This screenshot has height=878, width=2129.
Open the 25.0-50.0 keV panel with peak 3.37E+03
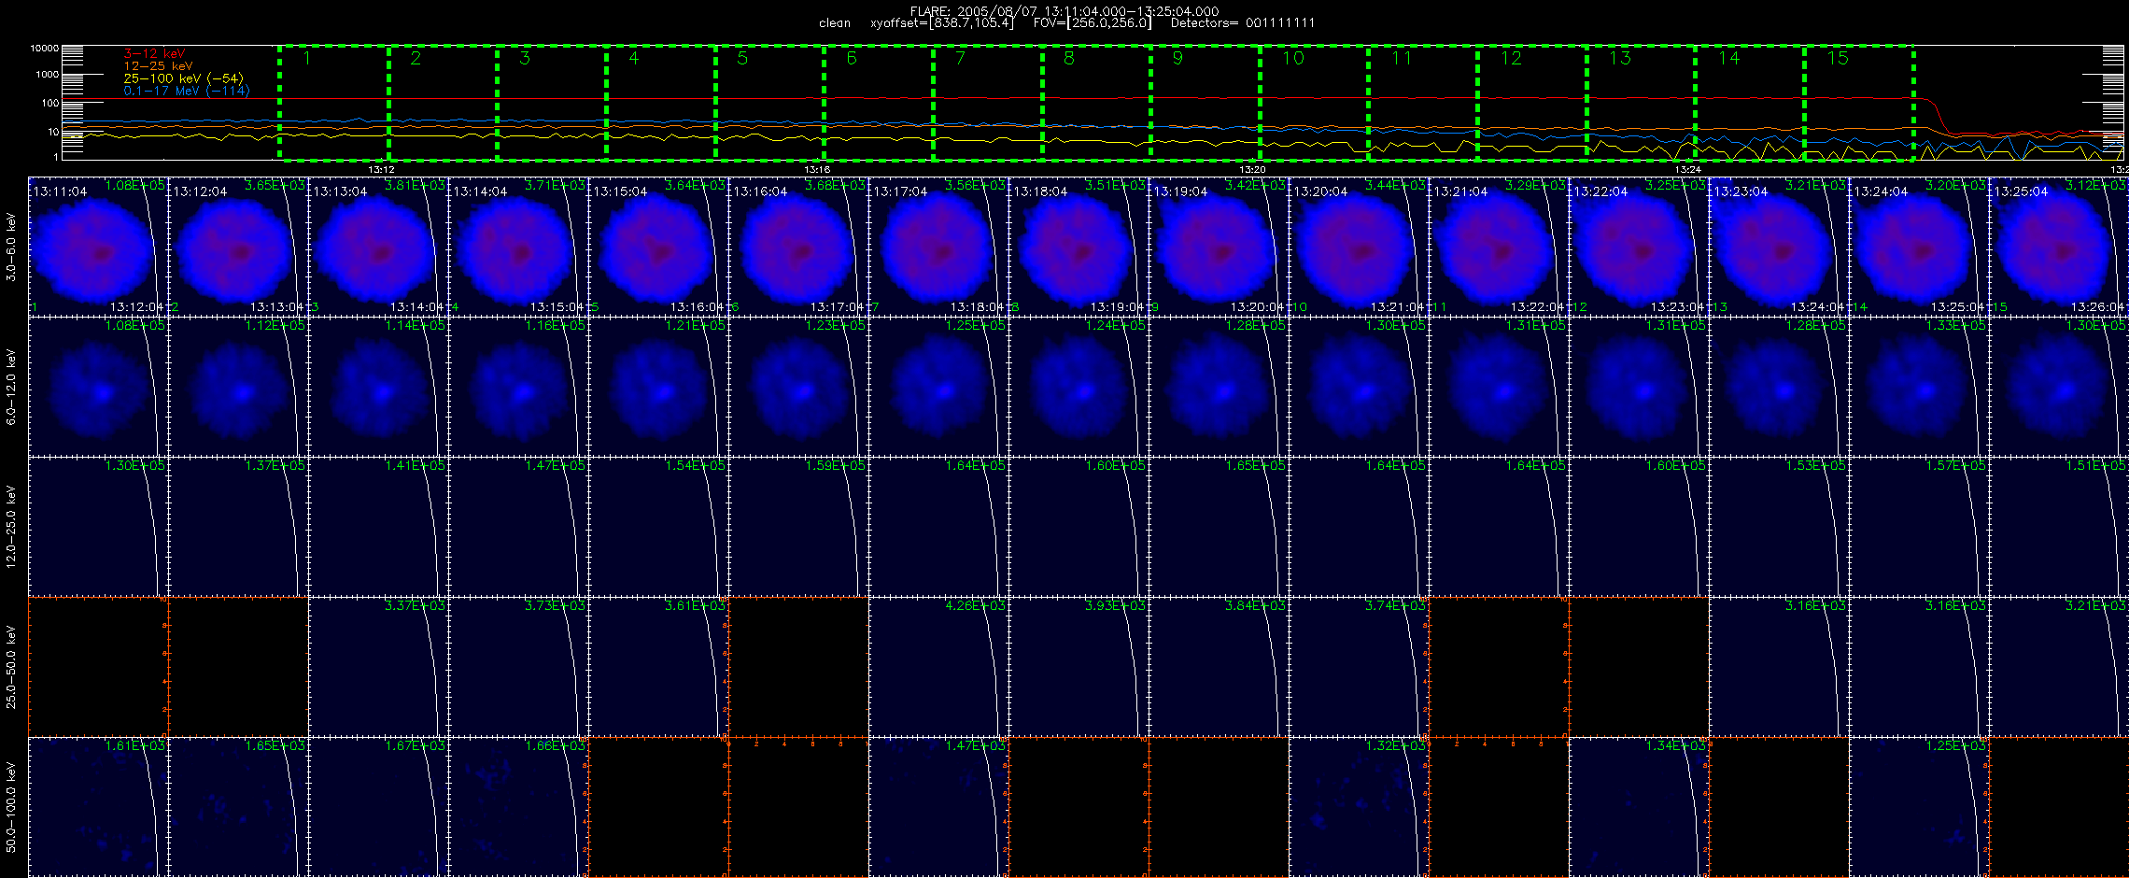(x=378, y=667)
